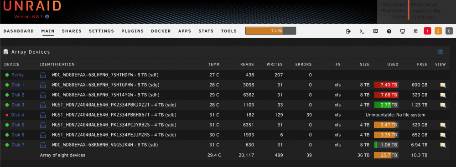Open the Tools tab
This screenshot has height=167, width=456.
pyautogui.click(x=229, y=31)
